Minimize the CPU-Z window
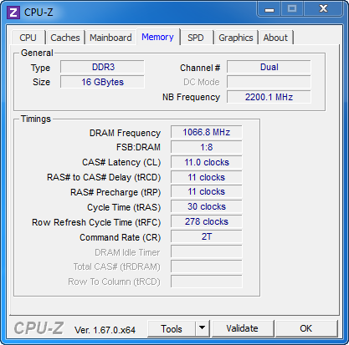This screenshot has width=349, height=345. coord(269,9)
